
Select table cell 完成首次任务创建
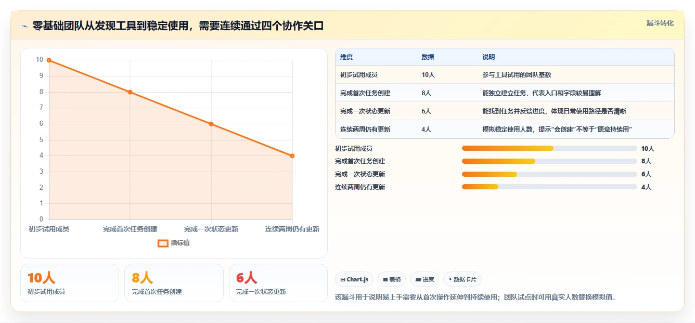[365, 93]
